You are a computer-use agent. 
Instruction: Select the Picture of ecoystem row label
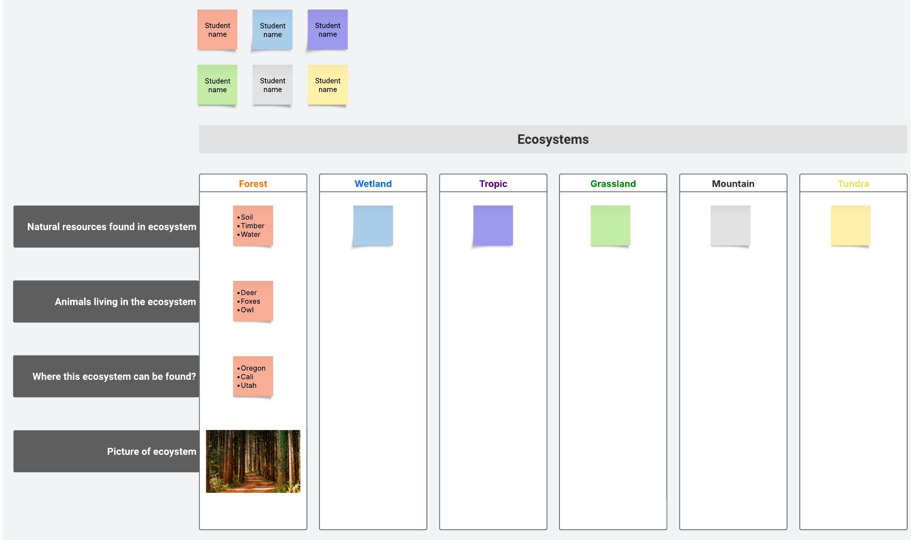point(107,451)
